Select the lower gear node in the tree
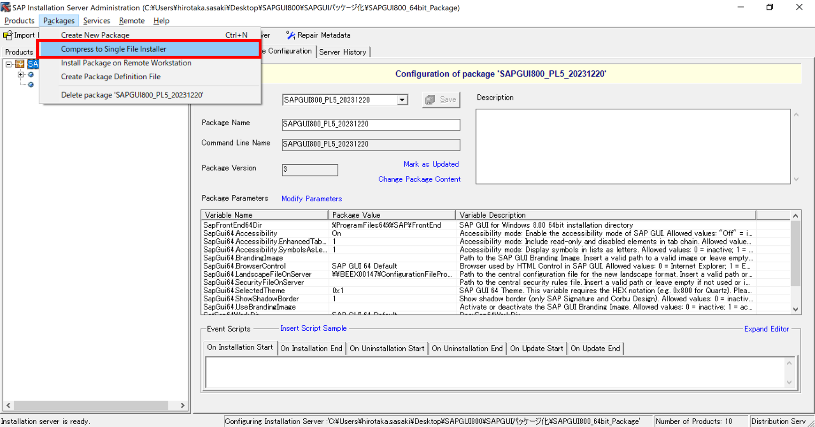The width and height of the screenshot is (815, 427). point(31,85)
